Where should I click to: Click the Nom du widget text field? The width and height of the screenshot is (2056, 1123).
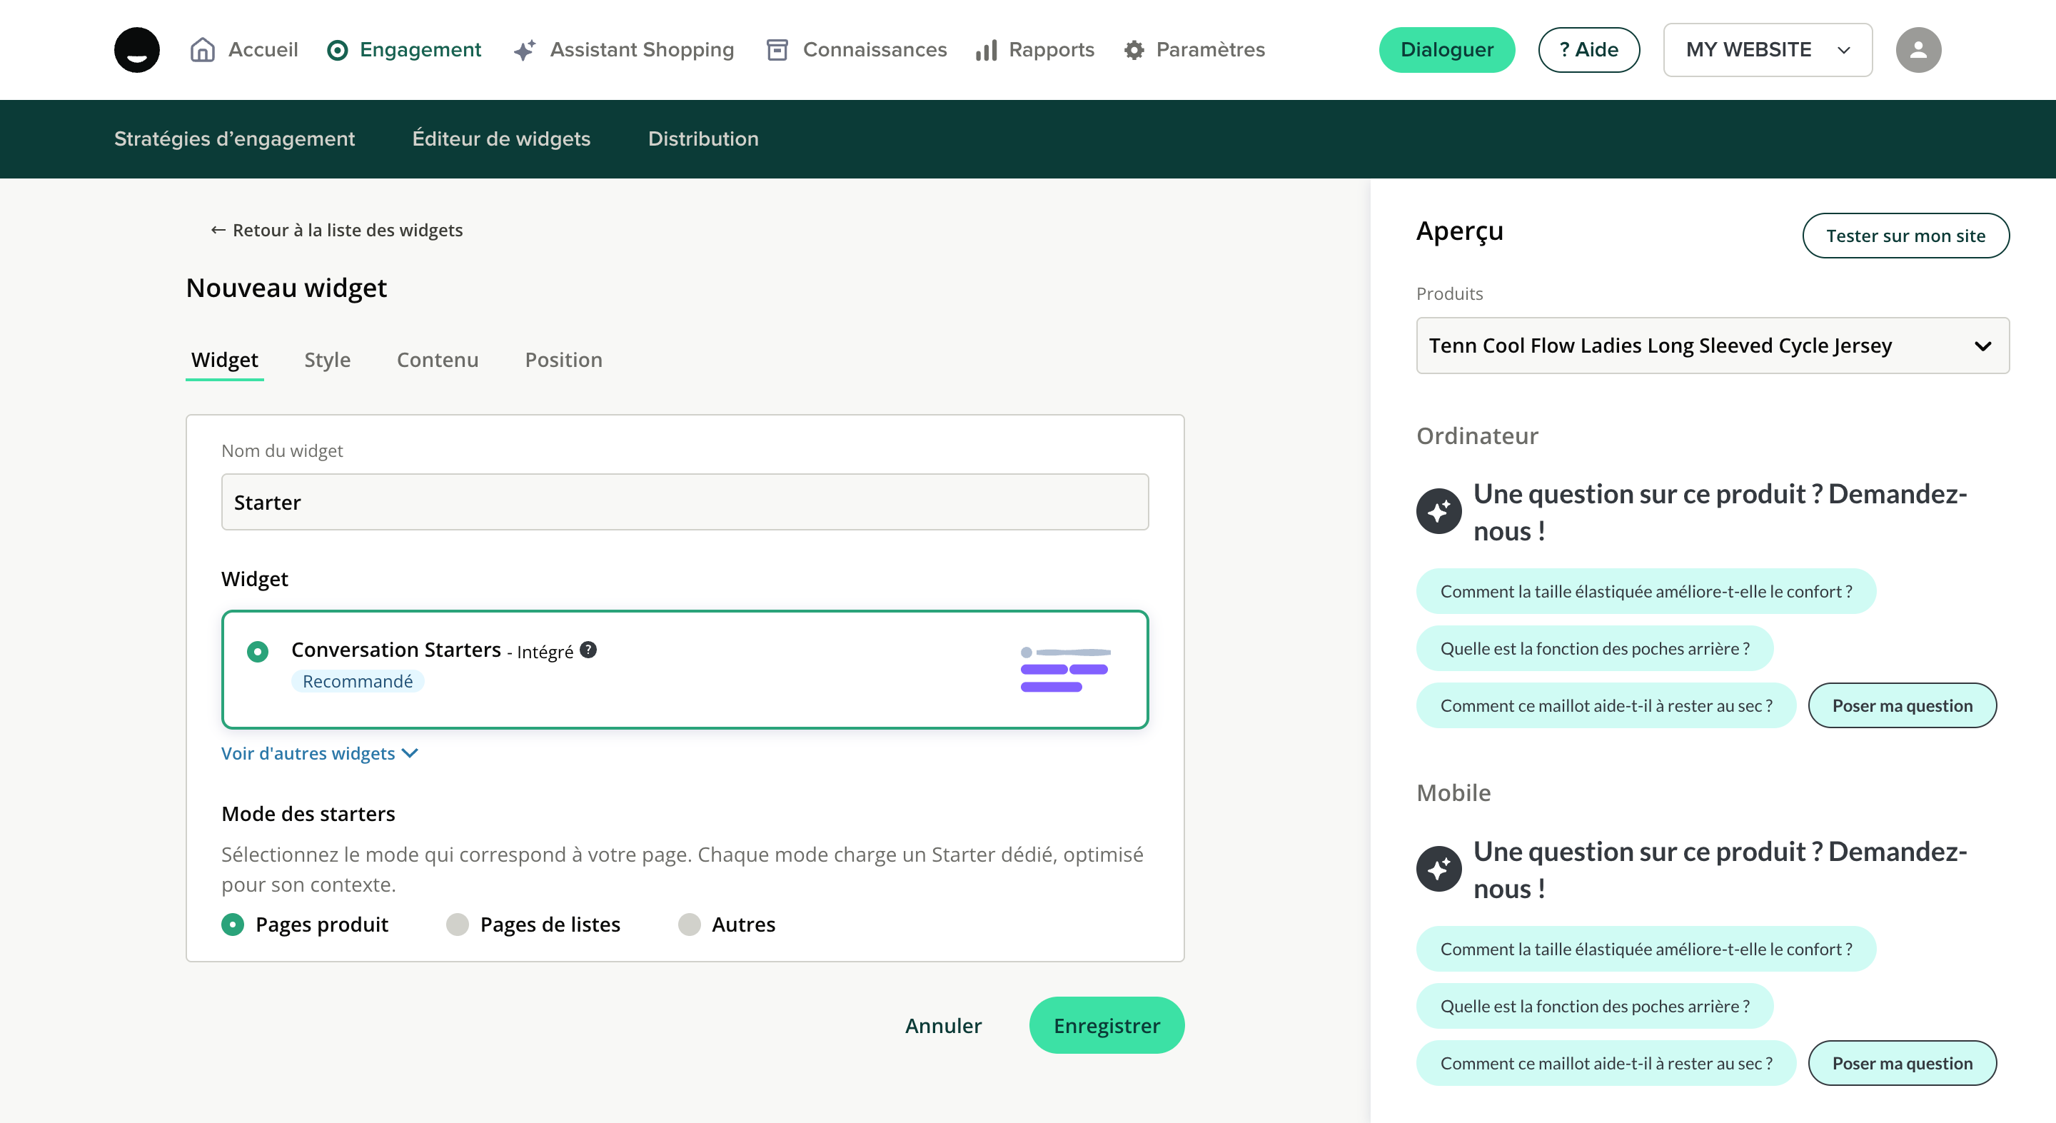685,502
